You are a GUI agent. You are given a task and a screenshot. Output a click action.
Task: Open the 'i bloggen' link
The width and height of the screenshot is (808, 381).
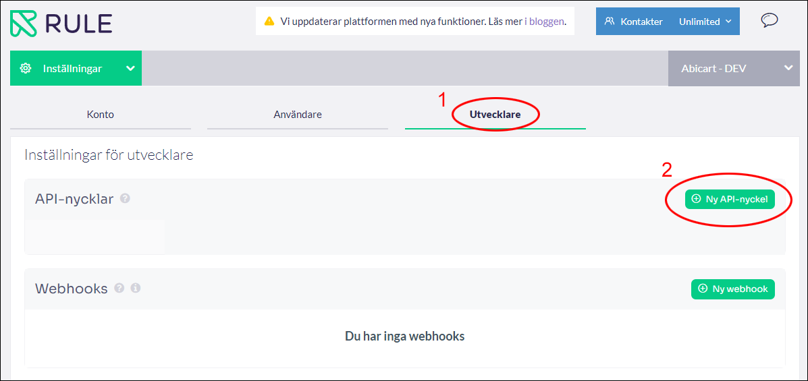(544, 22)
